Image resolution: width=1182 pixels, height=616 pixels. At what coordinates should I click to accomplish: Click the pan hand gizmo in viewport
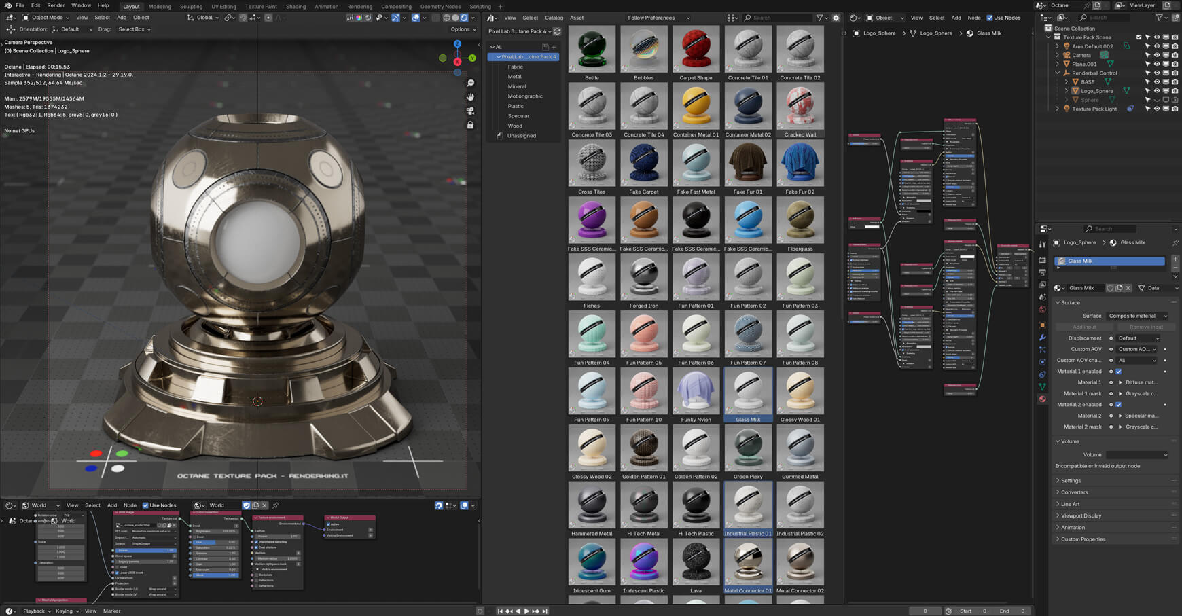click(470, 97)
